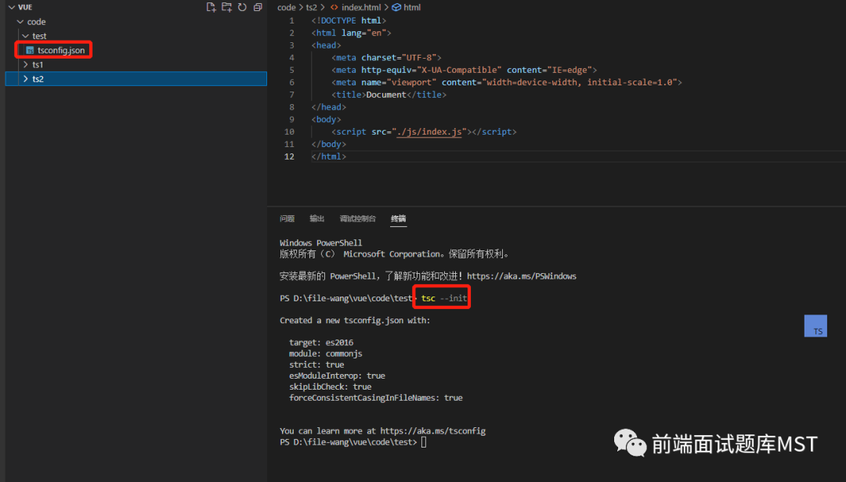Click the code breadcrumb segment
This screenshot has height=482, width=846.
(x=287, y=7)
